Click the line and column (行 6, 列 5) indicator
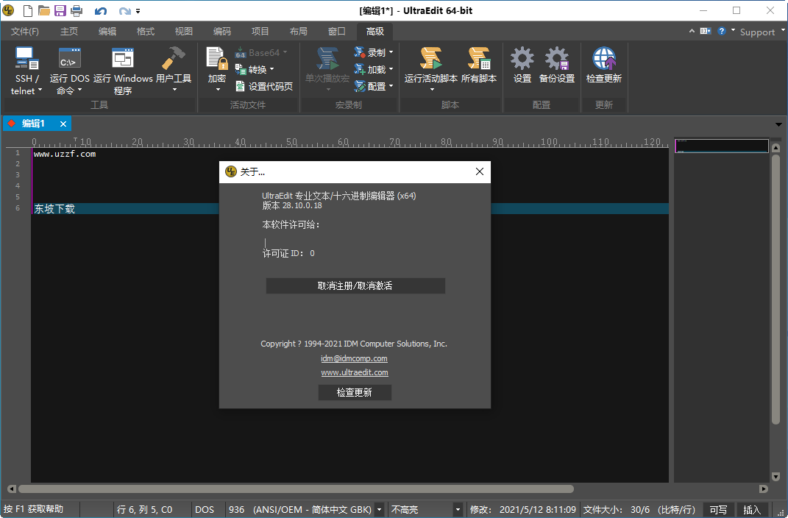Screen dimensions: 788x518 [145, 509]
